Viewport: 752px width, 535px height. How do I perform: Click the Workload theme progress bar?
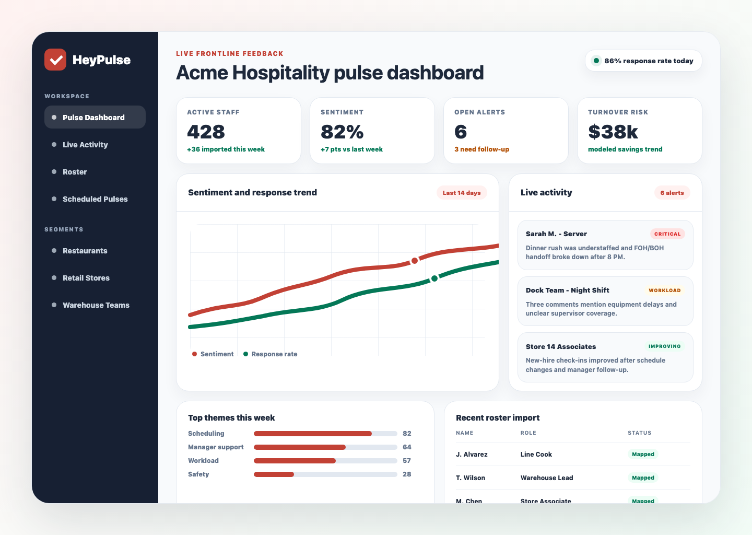coord(325,461)
